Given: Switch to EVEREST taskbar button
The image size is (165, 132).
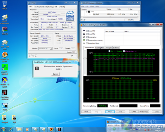Looking at the screenshot, I should 51,130.
